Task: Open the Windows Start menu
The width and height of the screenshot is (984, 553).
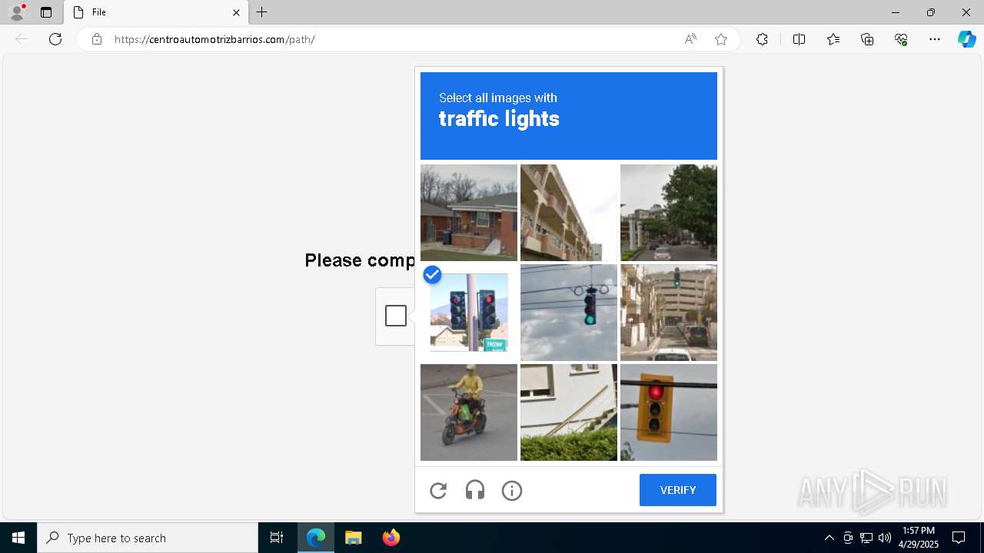Action: 18,538
